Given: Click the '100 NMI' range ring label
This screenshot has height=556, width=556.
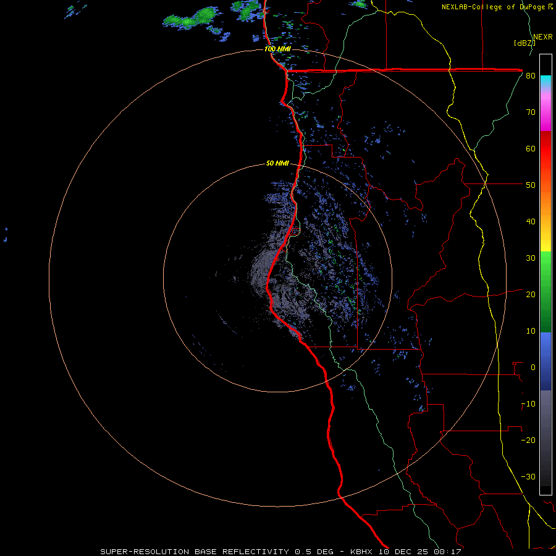Looking at the screenshot, I should [x=277, y=49].
